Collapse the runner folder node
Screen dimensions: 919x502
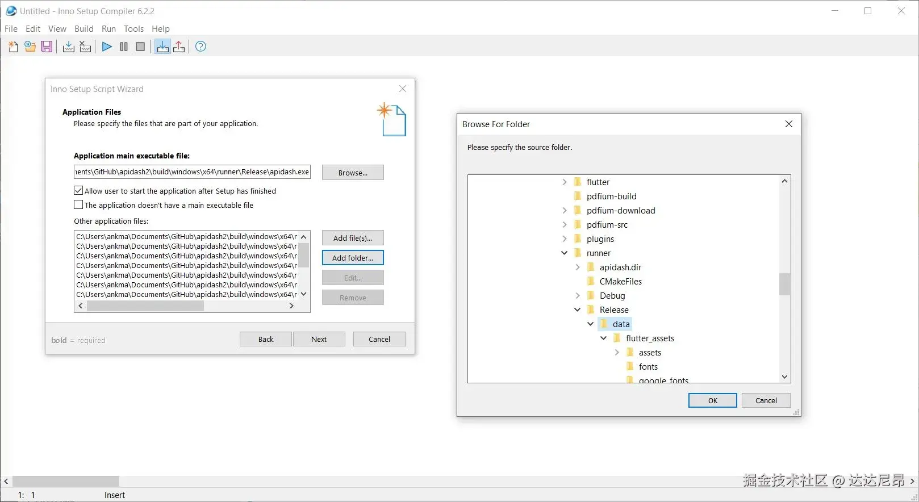click(564, 253)
